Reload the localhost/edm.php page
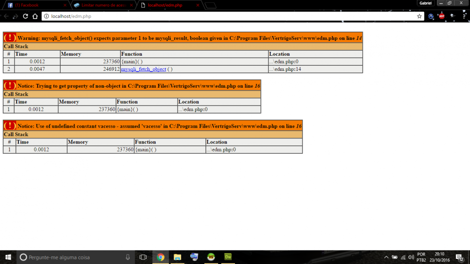Image resolution: width=470 pixels, height=264 pixels. tap(25, 16)
